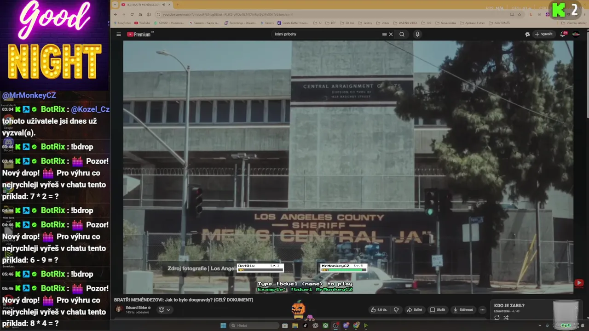Screen dimensions: 589x331
Task: Save the video with Uložit
Action: (438, 310)
